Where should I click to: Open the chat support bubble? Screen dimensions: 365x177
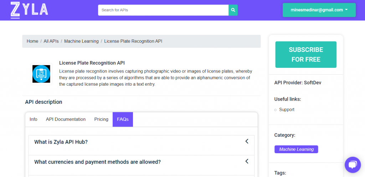click(x=353, y=165)
